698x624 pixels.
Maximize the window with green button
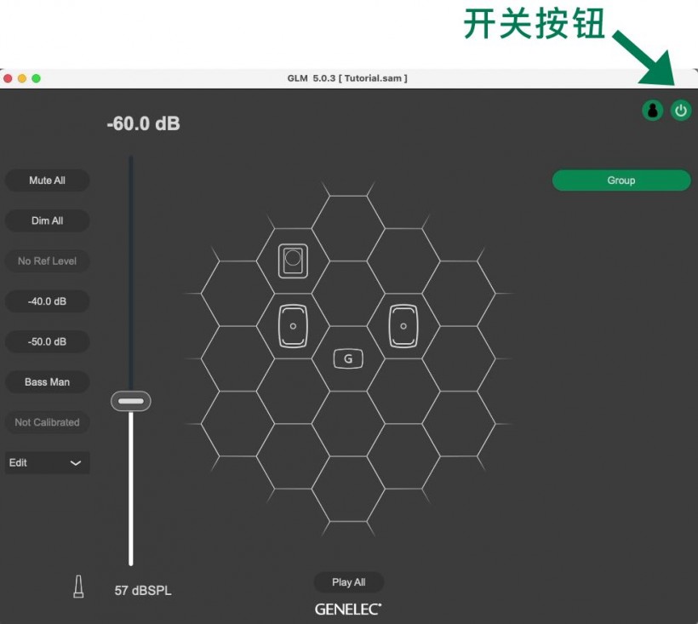[x=36, y=78]
